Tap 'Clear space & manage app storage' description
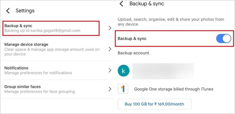 [x=52, y=52]
